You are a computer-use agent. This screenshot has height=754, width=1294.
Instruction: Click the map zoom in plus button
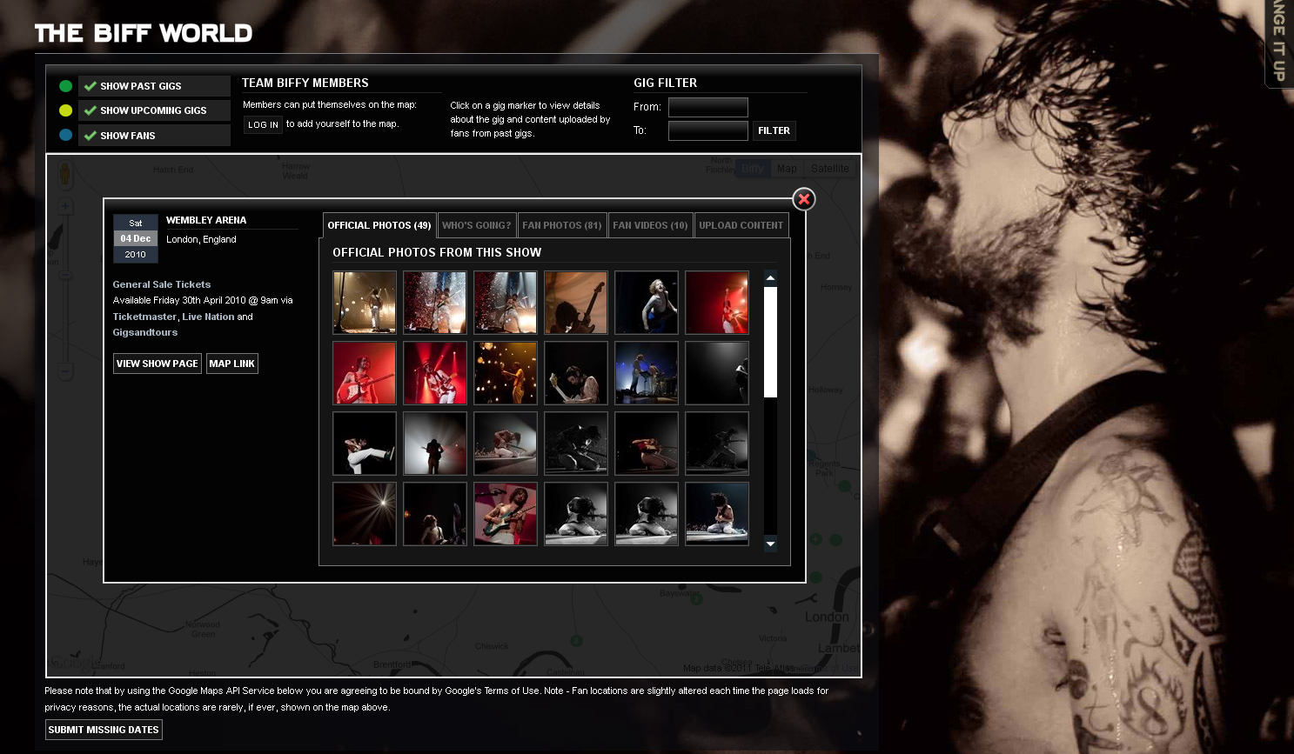coord(65,206)
